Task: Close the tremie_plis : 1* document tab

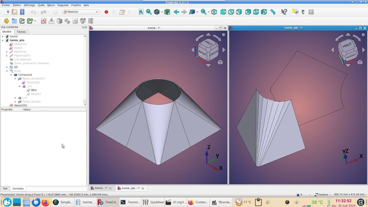Action: pos(143,189)
